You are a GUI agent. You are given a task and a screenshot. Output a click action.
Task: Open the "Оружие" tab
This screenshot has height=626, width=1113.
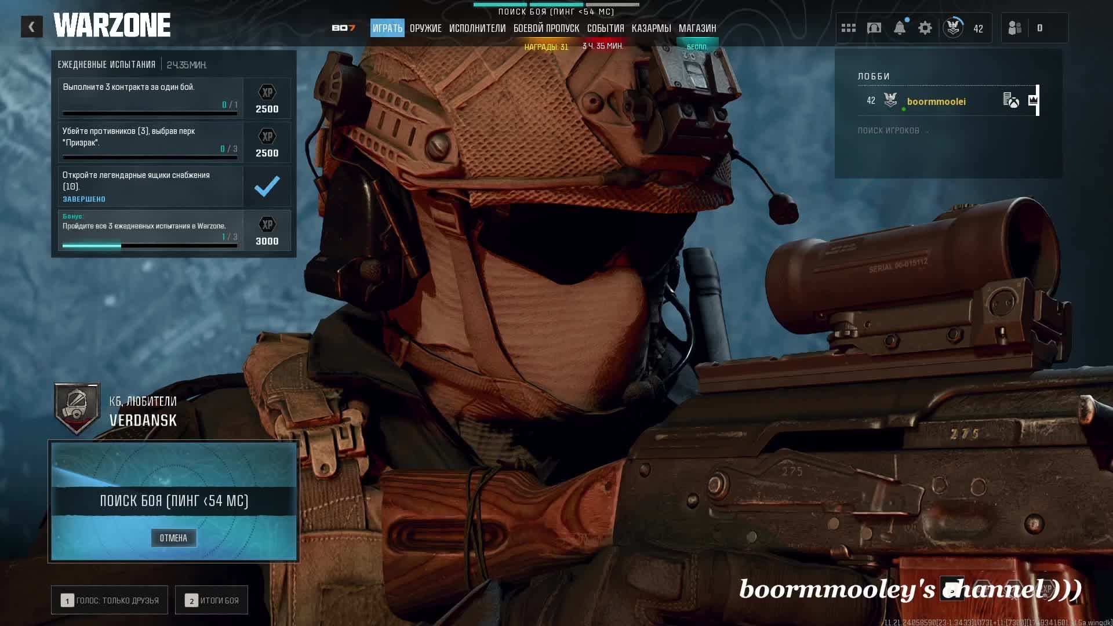425,28
